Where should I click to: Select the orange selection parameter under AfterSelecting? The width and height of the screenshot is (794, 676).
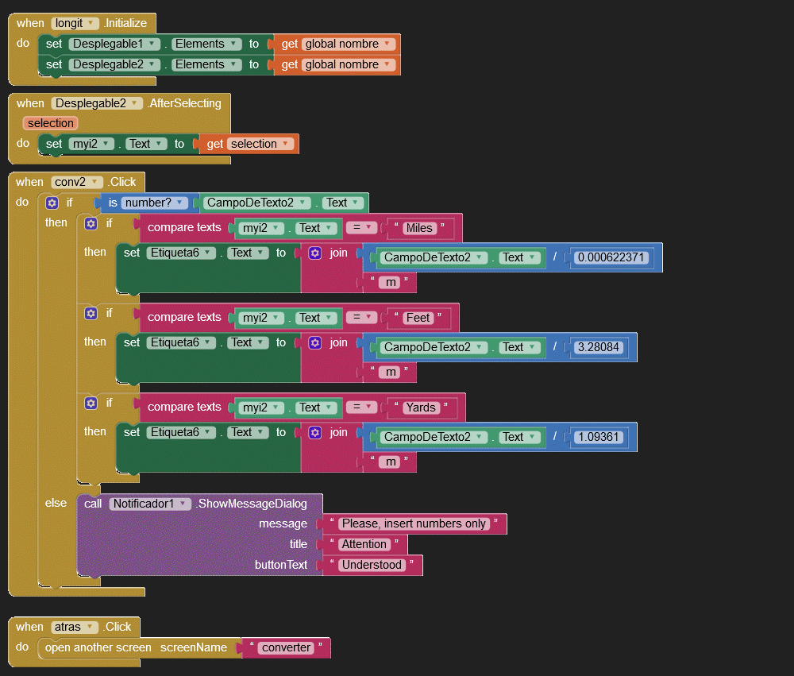50,123
